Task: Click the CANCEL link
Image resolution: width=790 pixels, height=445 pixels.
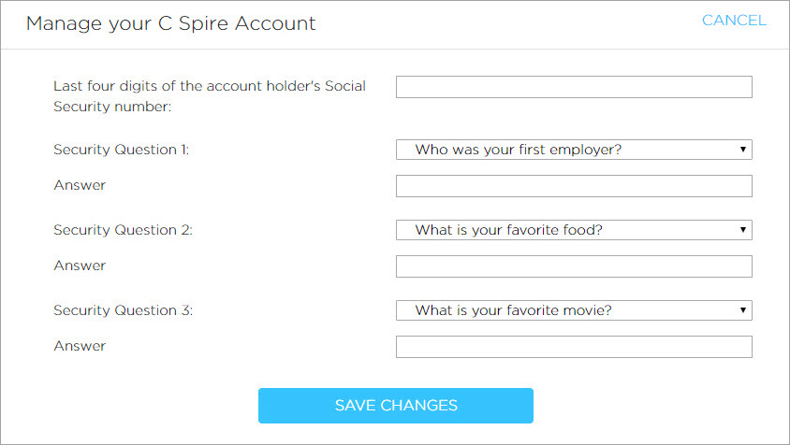Action: tap(734, 21)
